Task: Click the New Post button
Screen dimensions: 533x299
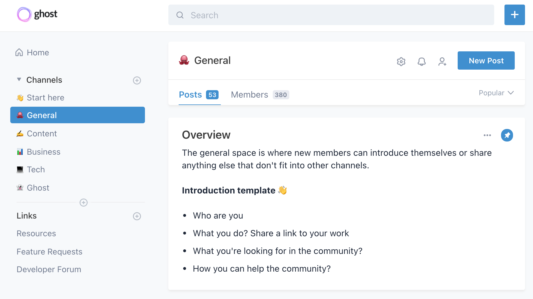Action: point(486,60)
